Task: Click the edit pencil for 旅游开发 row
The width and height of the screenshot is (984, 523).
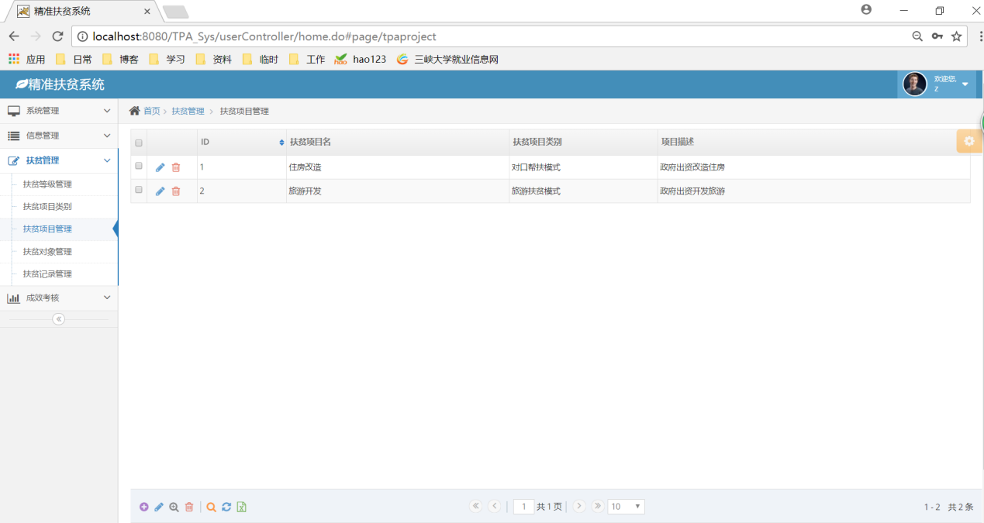Action: [x=160, y=191]
